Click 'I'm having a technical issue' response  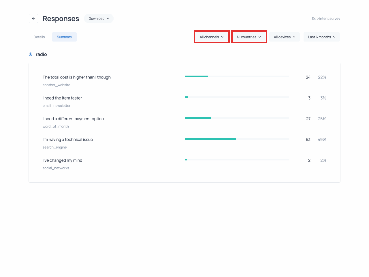coord(68,139)
